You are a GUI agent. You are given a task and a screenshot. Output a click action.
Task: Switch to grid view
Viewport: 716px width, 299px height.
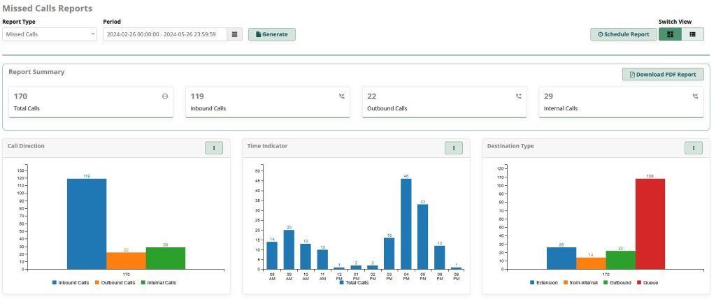coord(670,34)
